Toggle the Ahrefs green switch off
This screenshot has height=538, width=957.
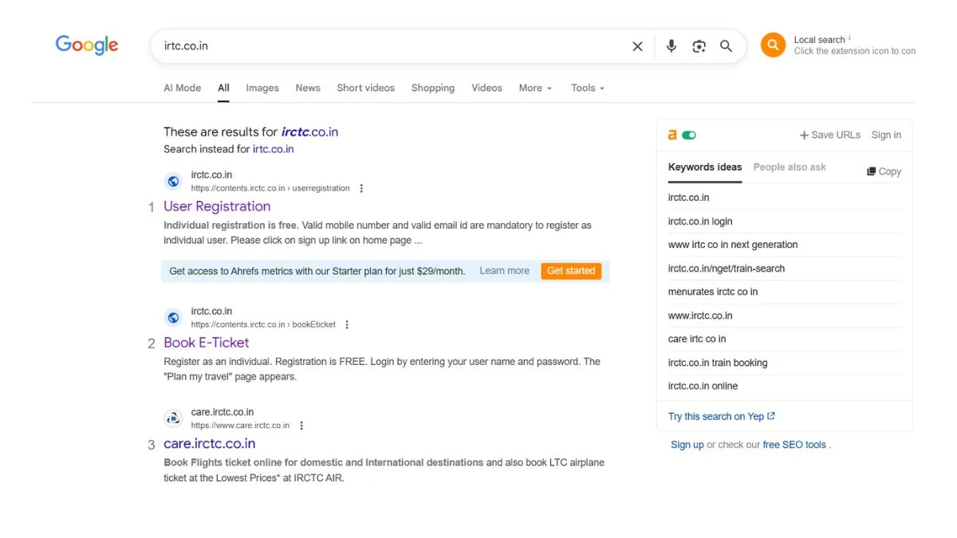(689, 135)
